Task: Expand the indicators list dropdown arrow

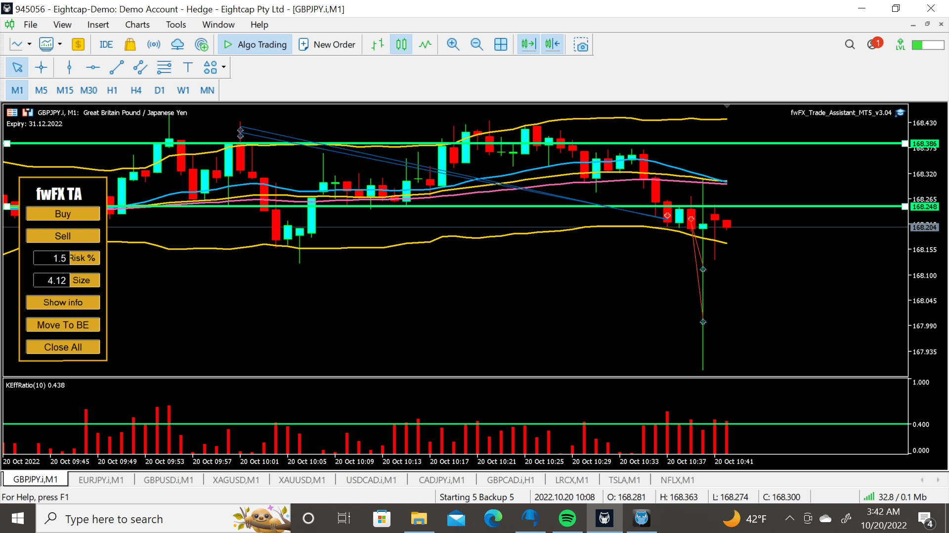Action: tap(60, 44)
